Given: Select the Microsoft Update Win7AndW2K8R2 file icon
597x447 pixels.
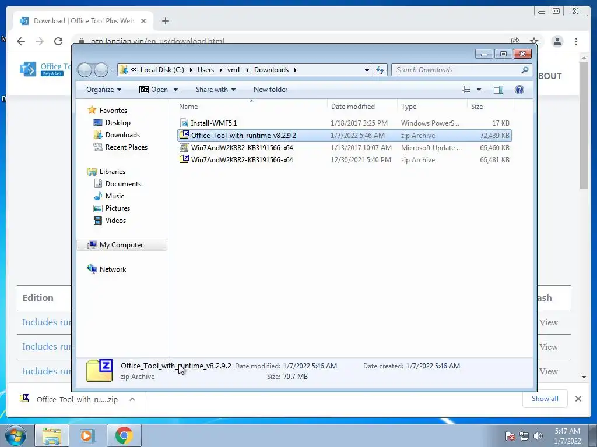Looking at the screenshot, I should (x=184, y=147).
